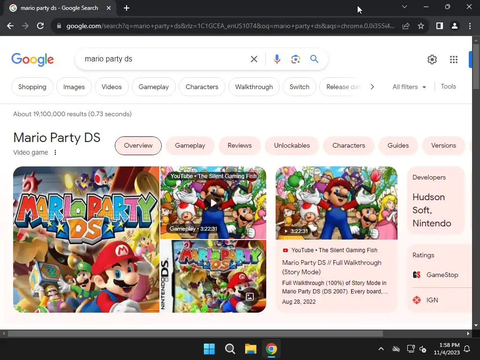
Task: Open taskbar clock showing 1:58 PM
Action: pyautogui.click(x=447, y=349)
